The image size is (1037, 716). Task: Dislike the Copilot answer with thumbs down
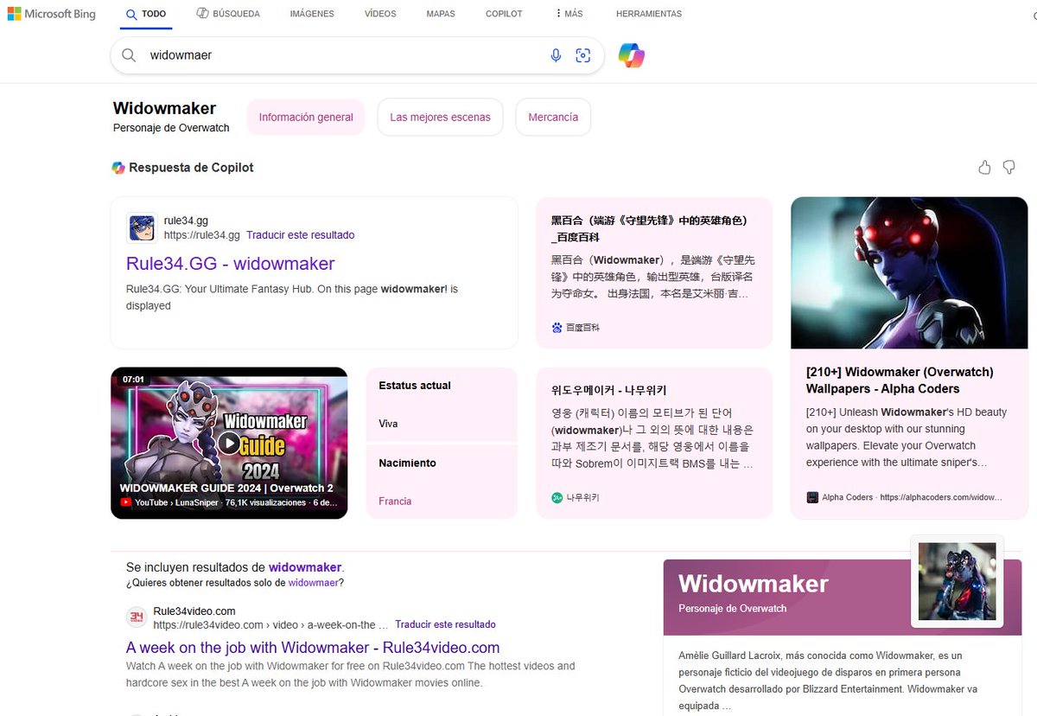click(1008, 167)
